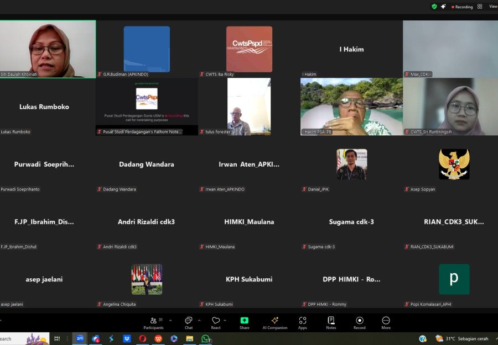This screenshot has height=345, width=498.
Task: Expand the React options chevron
Action: pos(225,320)
